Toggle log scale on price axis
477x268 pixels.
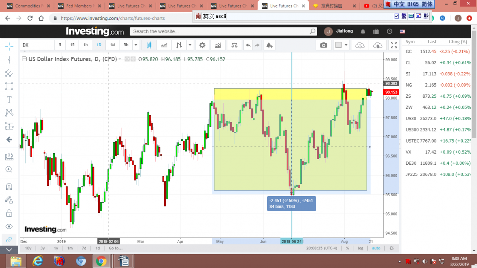click(x=360, y=248)
